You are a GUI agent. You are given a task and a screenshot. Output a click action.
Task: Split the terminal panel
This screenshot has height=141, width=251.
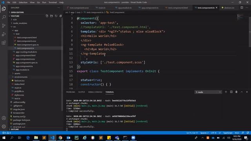coord(231,92)
